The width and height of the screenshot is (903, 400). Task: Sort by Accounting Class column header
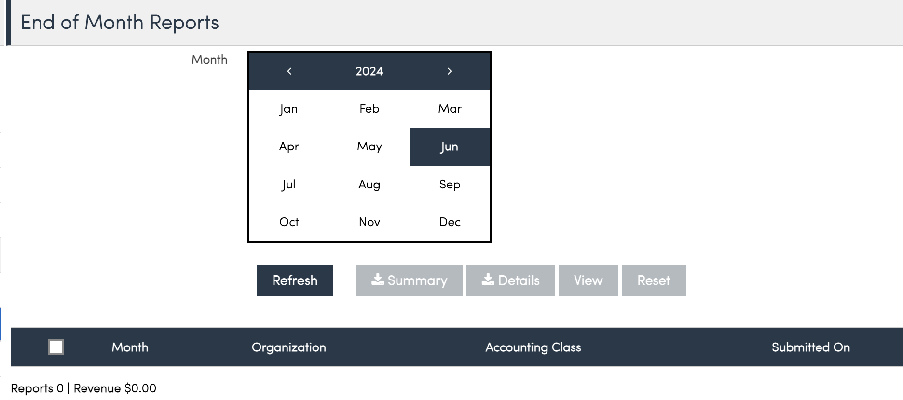coord(533,347)
